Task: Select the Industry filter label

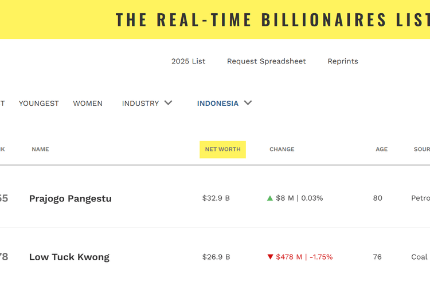Action: coord(140,104)
